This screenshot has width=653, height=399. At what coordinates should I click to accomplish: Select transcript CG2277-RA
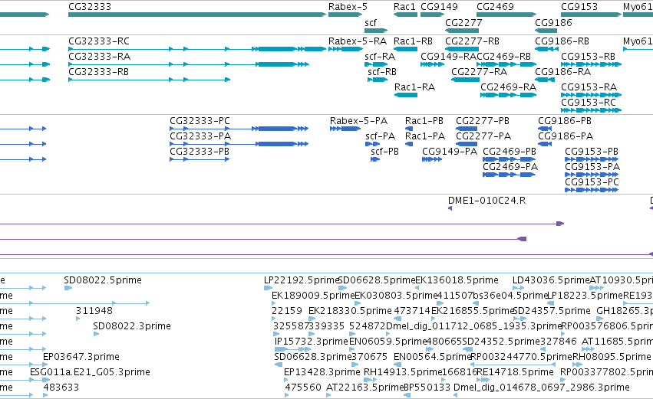[479, 71]
